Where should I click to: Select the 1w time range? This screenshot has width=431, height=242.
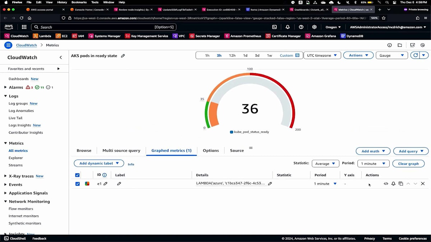point(269,55)
